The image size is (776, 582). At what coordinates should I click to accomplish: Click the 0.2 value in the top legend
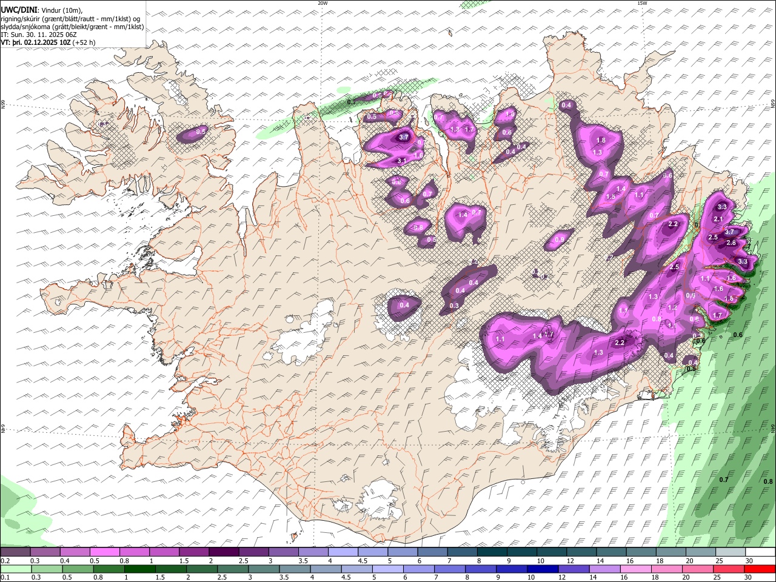(x=5, y=561)
